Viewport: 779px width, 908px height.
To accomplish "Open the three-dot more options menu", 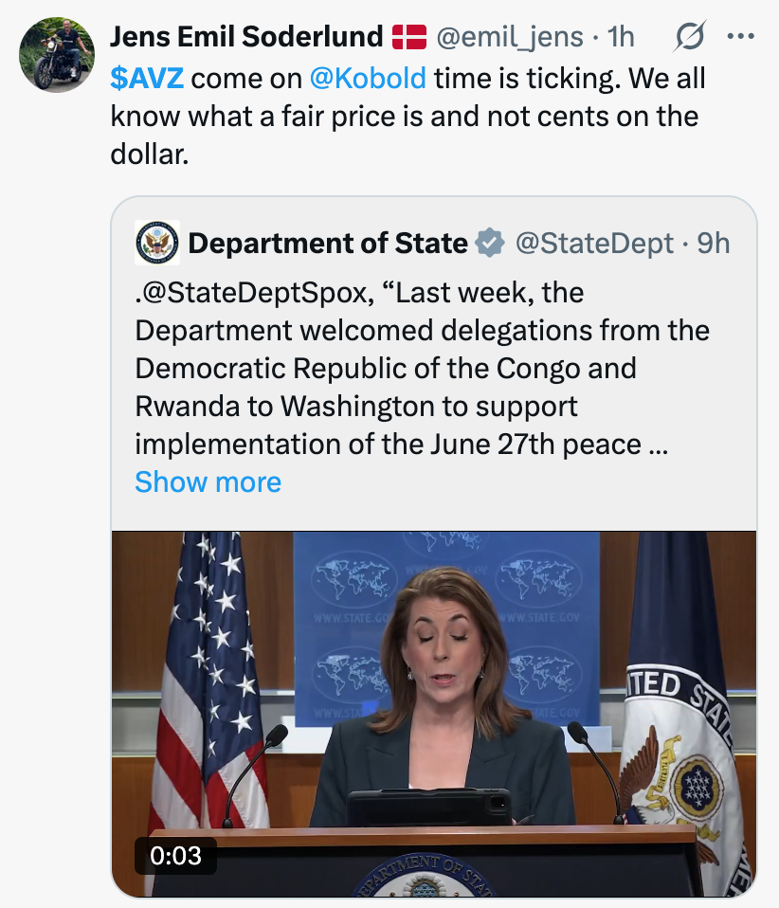I will point(738,37).
